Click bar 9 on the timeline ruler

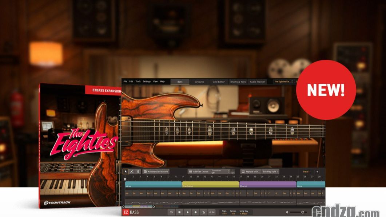click(183, 177)
